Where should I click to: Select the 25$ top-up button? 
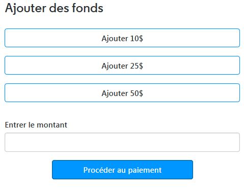[x=122, y=66]
